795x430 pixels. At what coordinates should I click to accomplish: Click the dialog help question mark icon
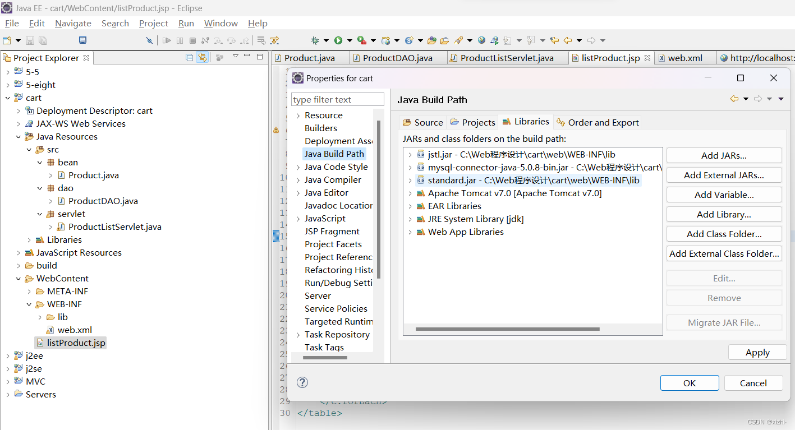point(302,382)
